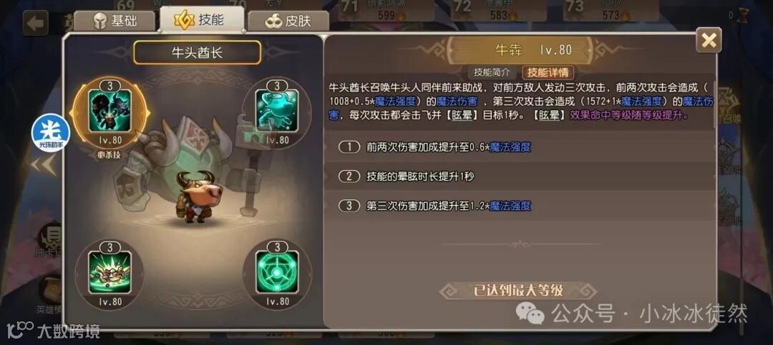Click the skill description scrollbar
The image size is (773, 345).
pyautogui.click(x=714, y=102)
